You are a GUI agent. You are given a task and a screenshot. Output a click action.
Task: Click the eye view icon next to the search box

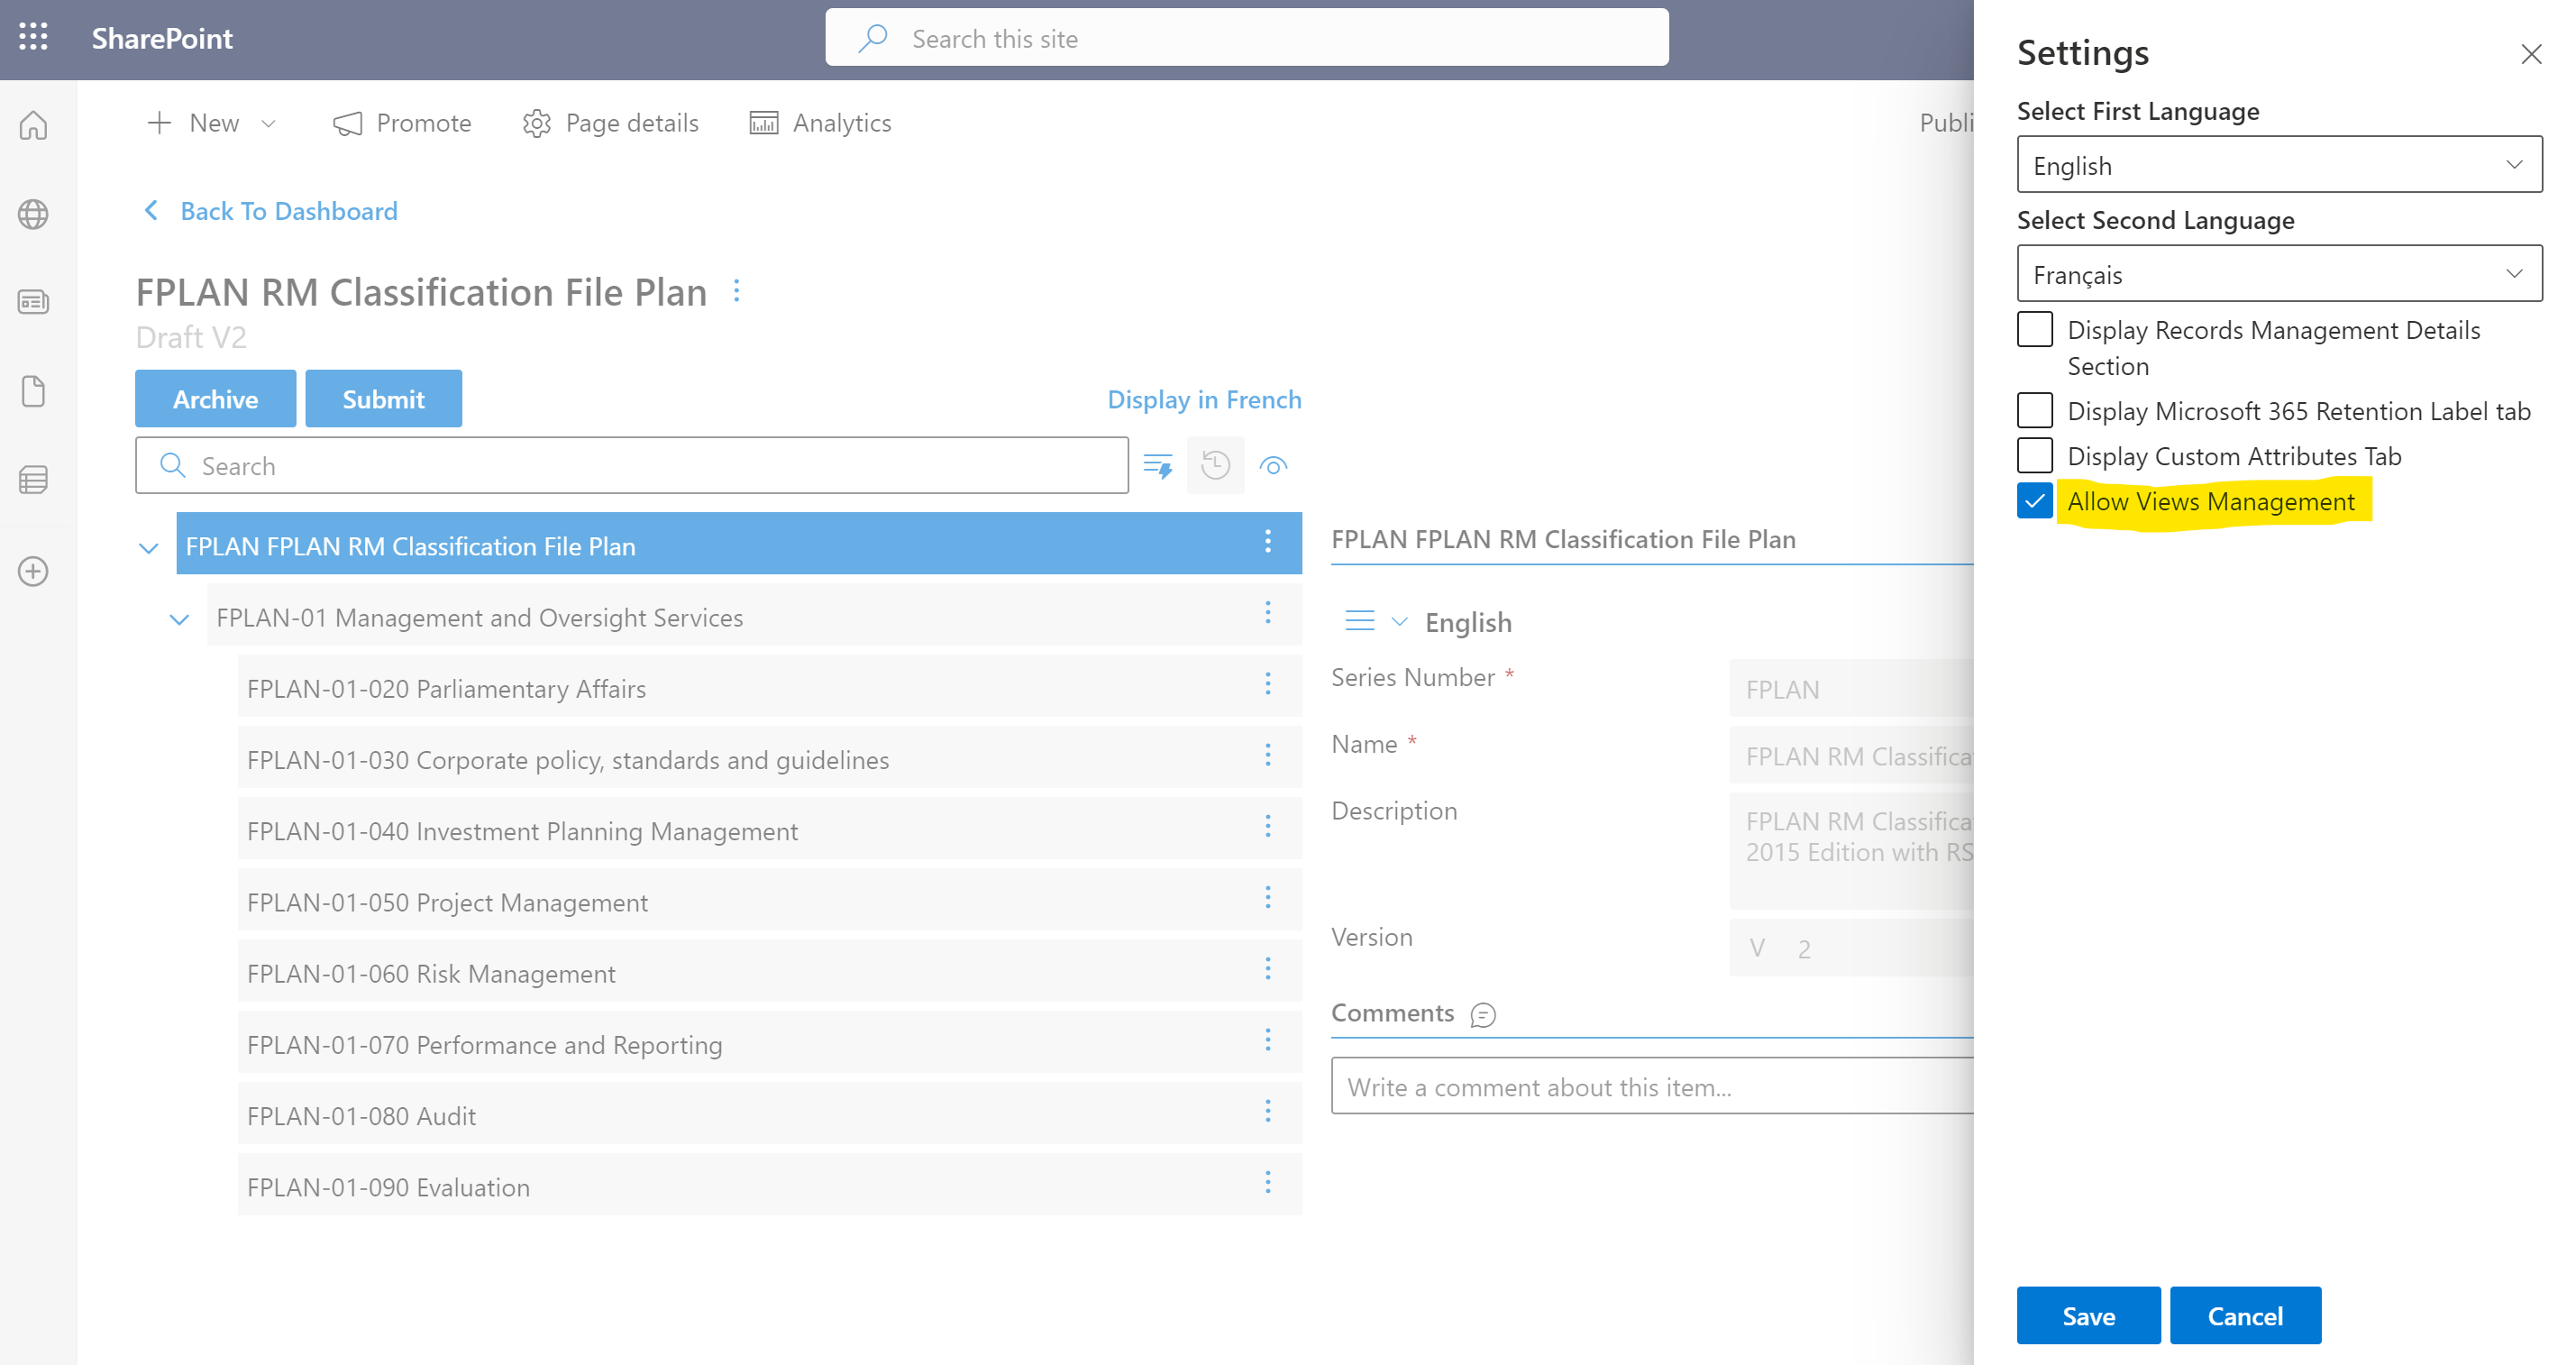click(1273, 465)
